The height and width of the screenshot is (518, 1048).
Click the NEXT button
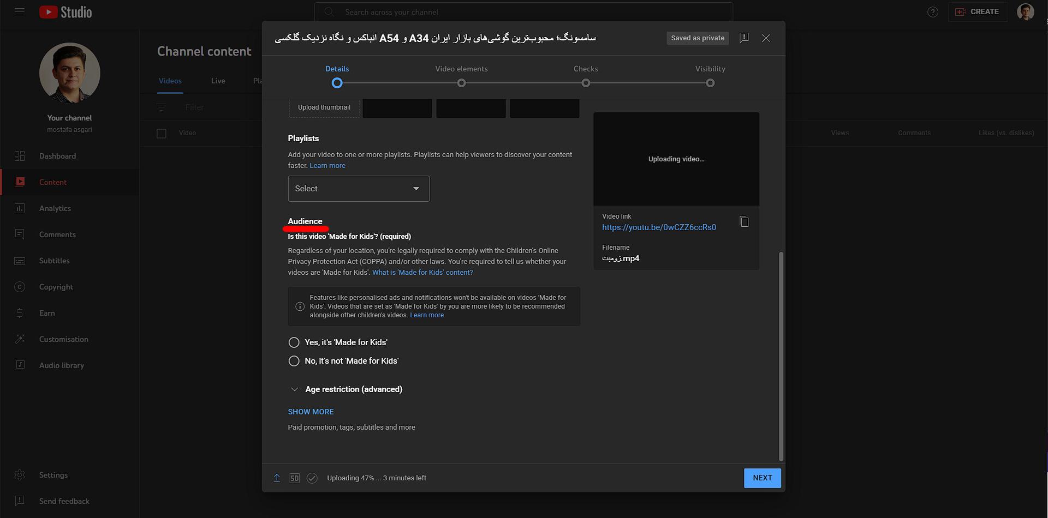763,478
